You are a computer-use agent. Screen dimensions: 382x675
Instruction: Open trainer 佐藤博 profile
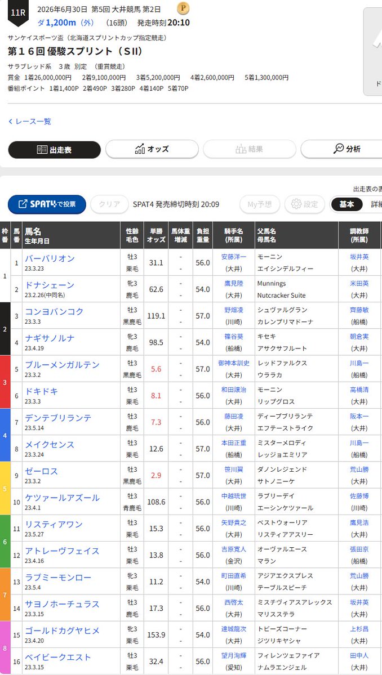[359, 496]
